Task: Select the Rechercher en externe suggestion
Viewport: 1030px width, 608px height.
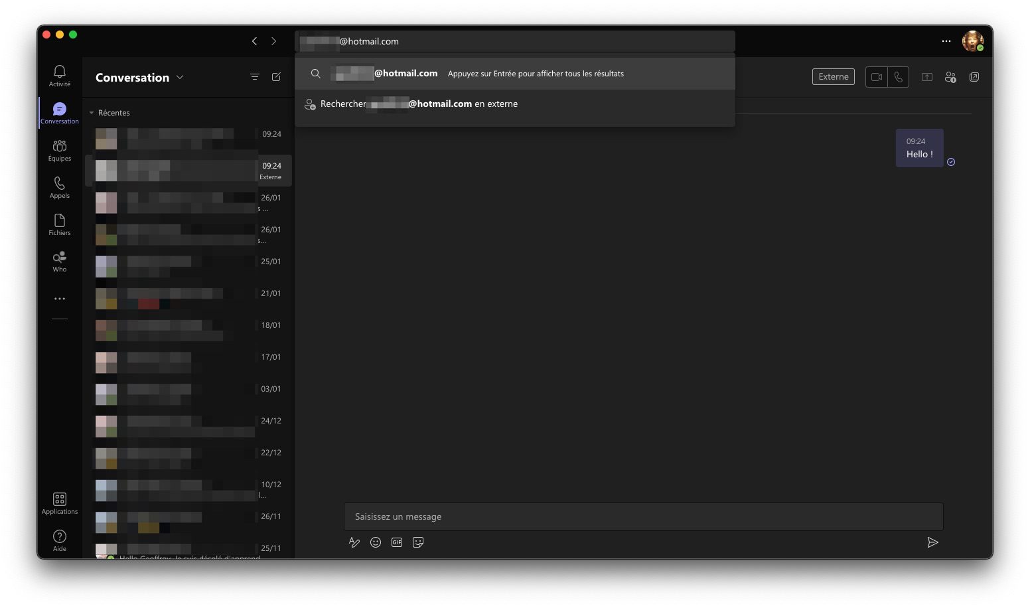Action: [x=418, y=104]
